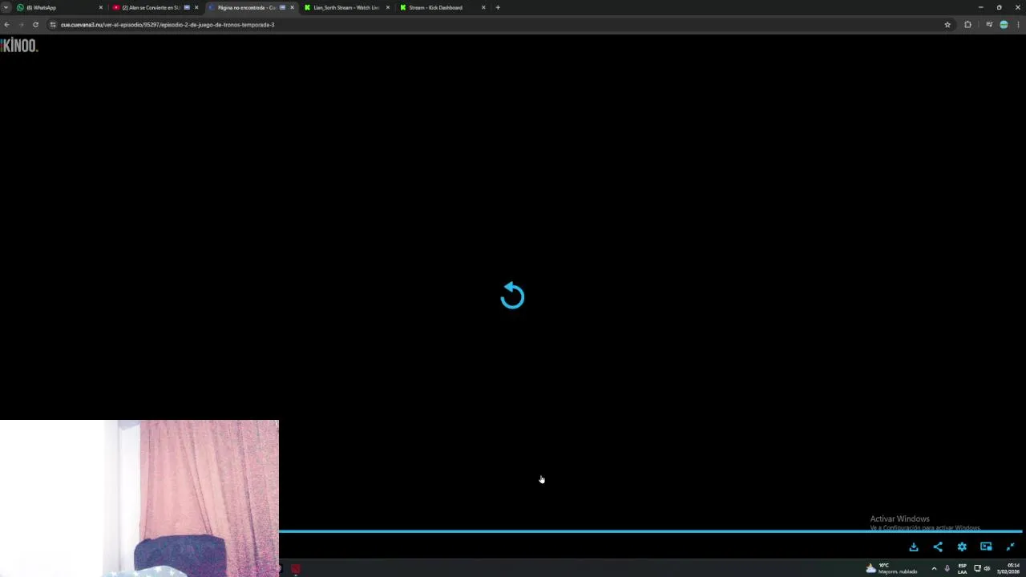Reload the current page
This screenshot has height=577, width=1026.
[35, 25]
